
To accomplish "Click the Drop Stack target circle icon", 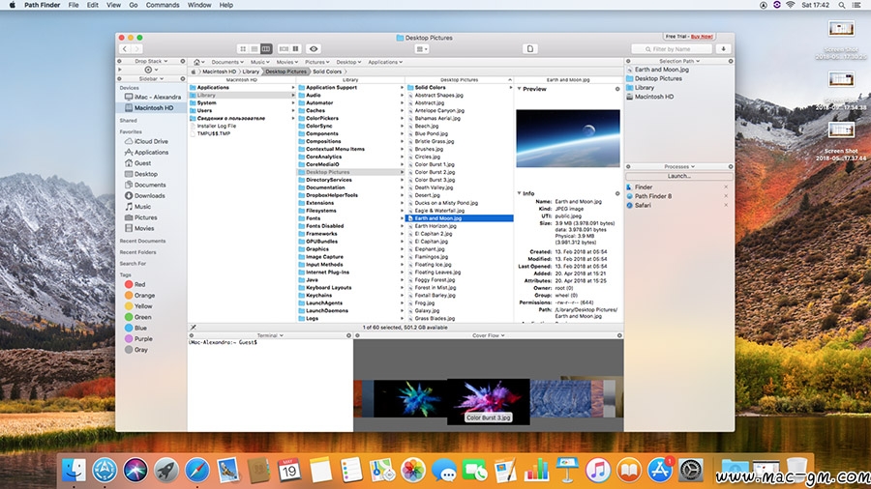I will 148,70.
